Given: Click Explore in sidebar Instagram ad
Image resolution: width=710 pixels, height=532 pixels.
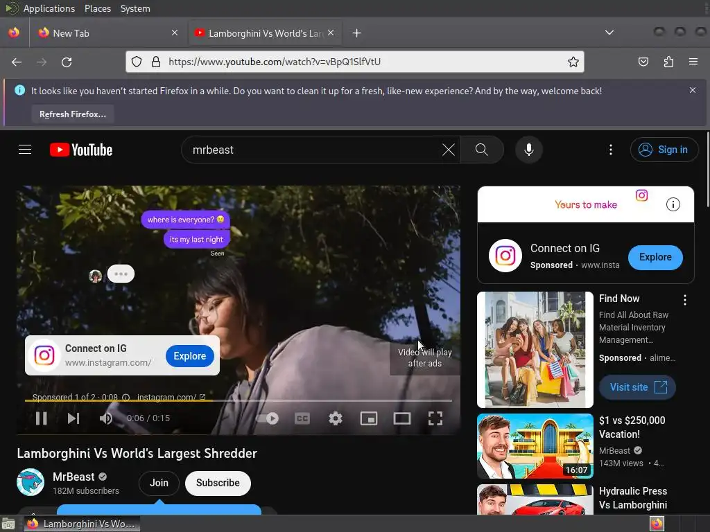Looking at the screenshot, I should click(655, 258).
